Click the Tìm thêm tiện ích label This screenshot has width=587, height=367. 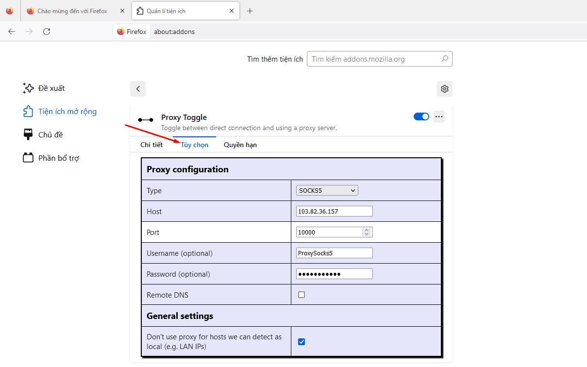click(x=275, y=59)
